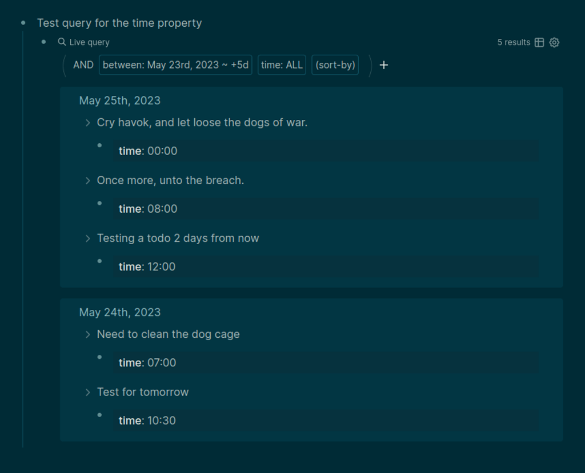The width and height of the screenshot is (585, 473).
Task: Expand 'Cry havok, and let loose' block arrow
Action: (88, 123)
